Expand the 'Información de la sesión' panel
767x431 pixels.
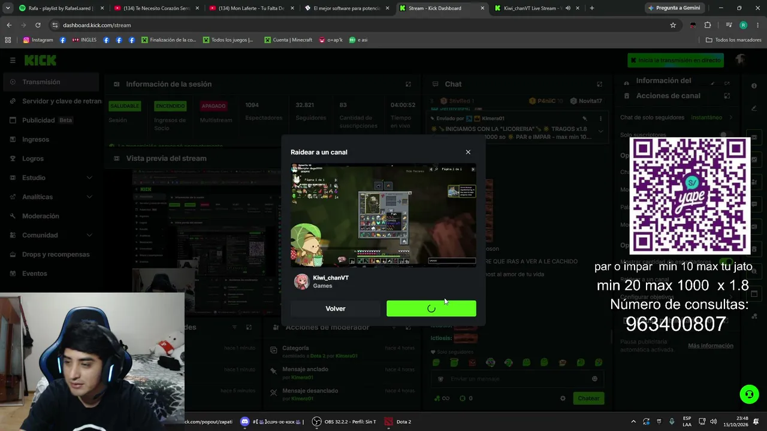pyautogui.click(x=408, y=84)
